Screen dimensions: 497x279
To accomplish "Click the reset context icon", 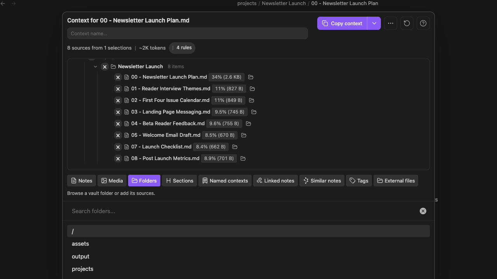I will click(x=407, y=23).
